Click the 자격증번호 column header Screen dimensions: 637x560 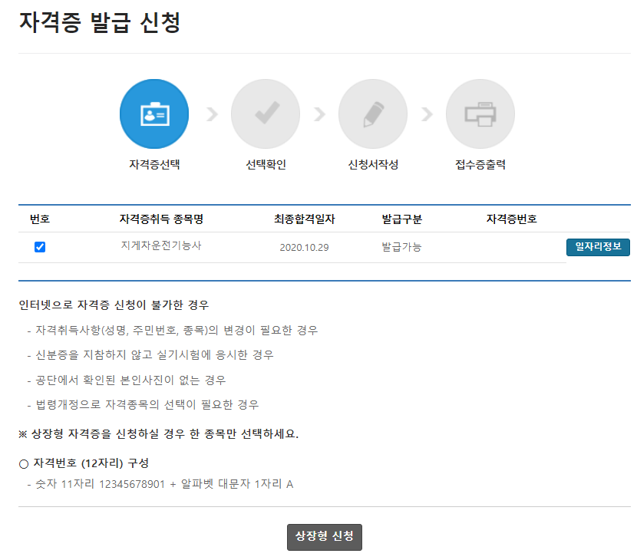click(x=511, y=219)
